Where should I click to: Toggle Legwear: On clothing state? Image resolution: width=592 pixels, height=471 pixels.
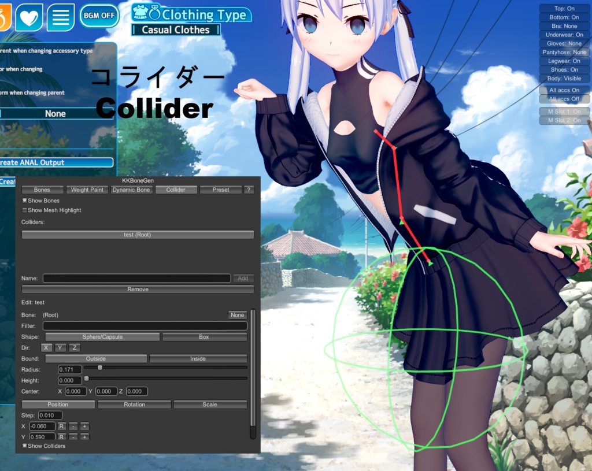click(564, 61)
